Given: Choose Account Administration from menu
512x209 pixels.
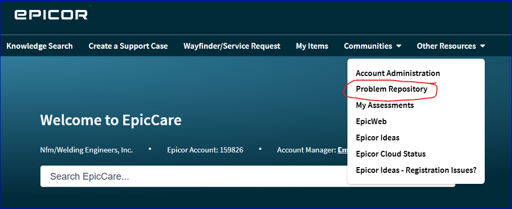Looking at the screenshot, I should pos(398,73).
